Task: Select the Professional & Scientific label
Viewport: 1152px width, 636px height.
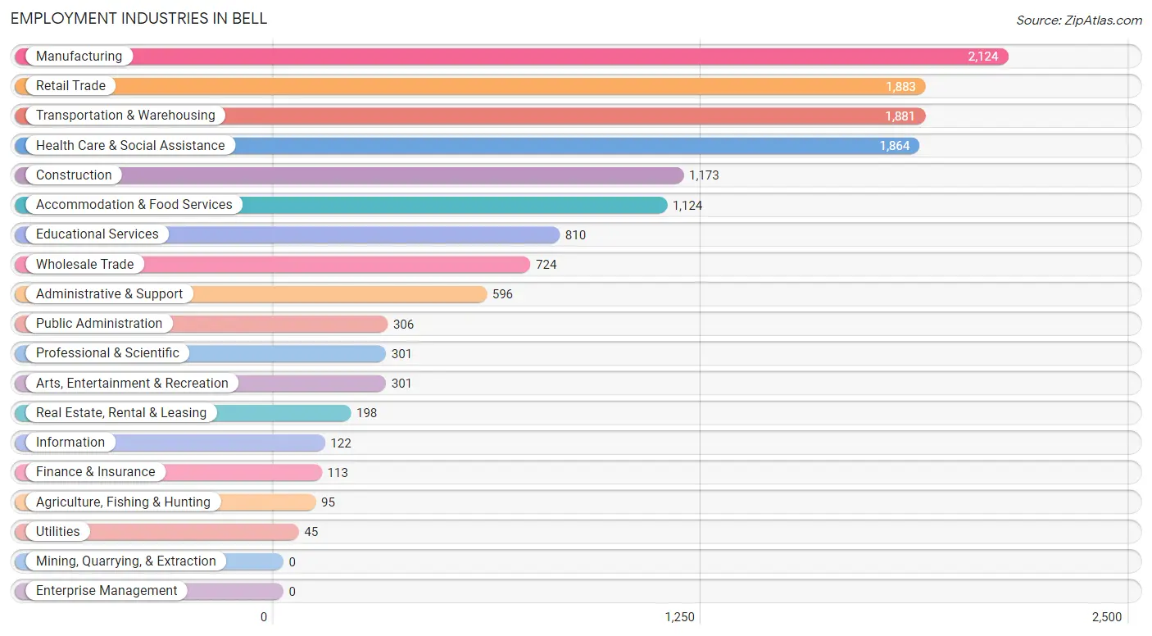Action: [x=107, y=353]
